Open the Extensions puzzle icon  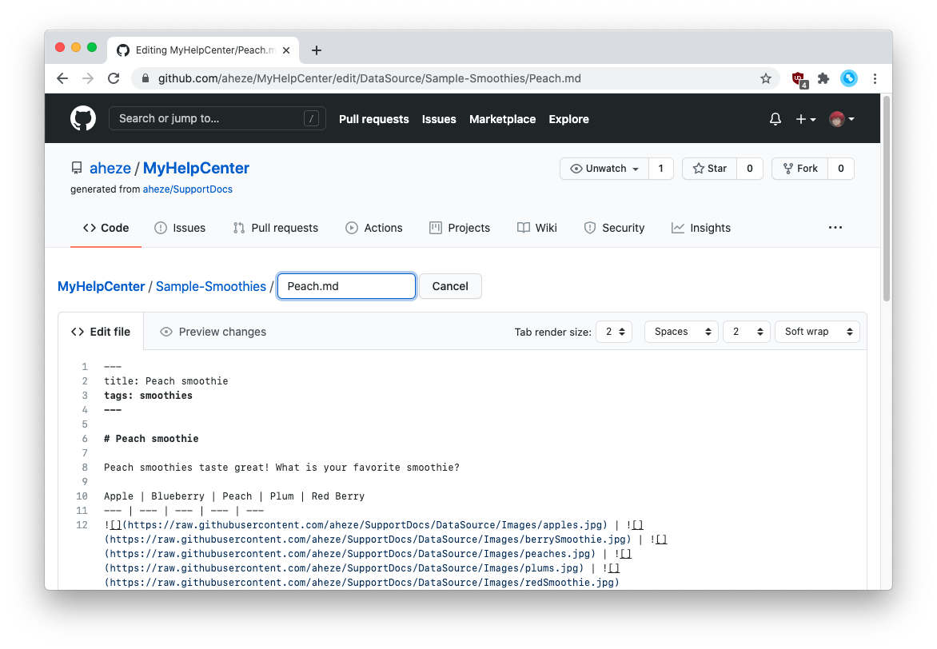click(823, 78)
